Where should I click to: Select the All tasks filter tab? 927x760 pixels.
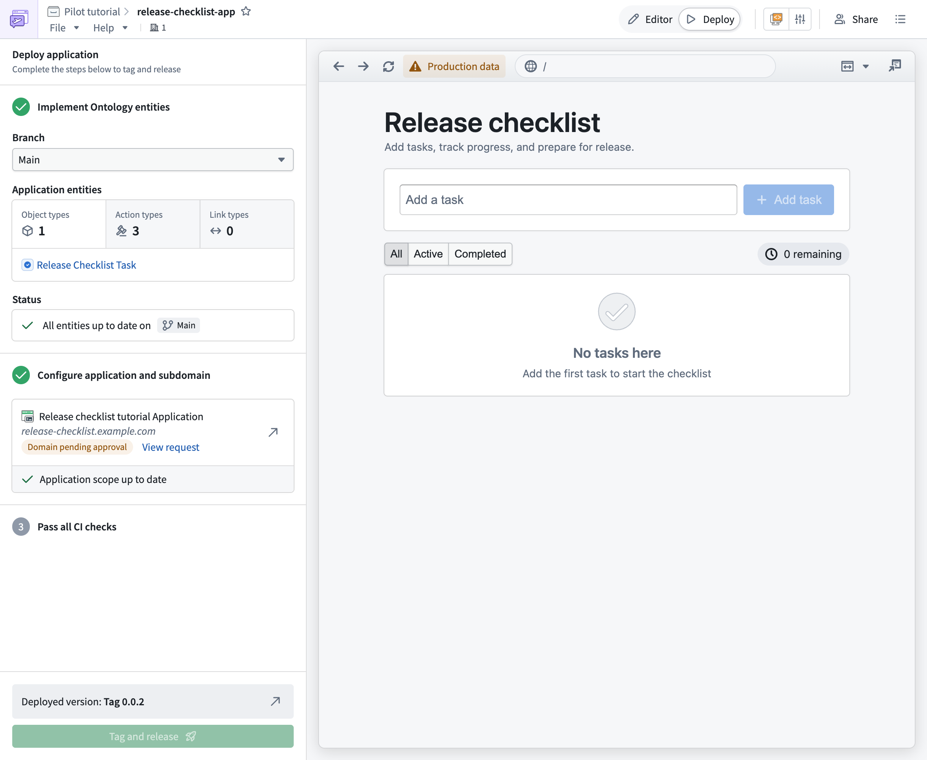tap(396, 254)
